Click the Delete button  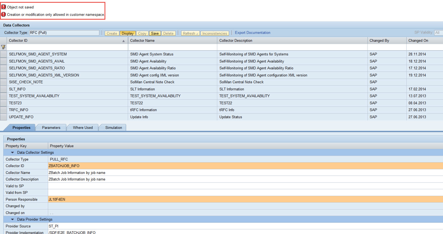[x=168, y=33]
